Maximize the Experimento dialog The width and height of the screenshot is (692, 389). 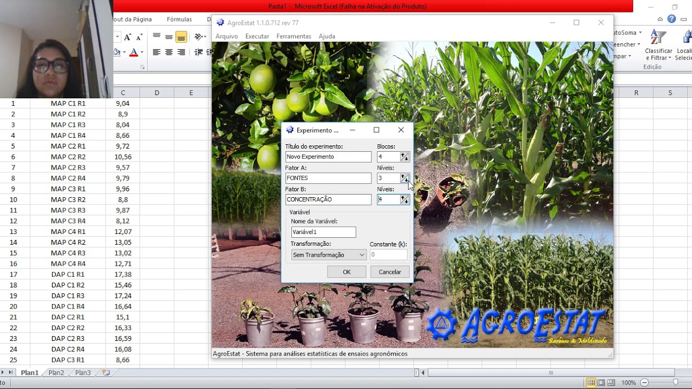coord(376,130)
